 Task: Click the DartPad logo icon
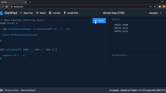coord(2,13)
